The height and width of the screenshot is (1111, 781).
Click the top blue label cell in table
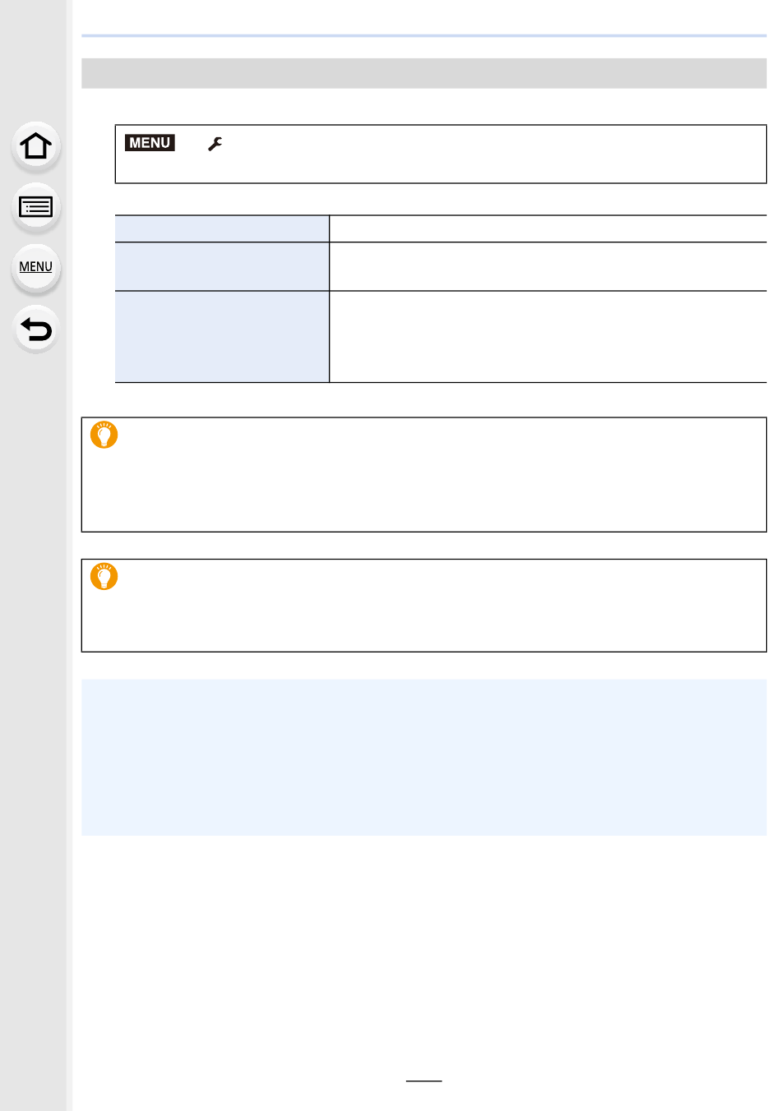coord(222,228)
